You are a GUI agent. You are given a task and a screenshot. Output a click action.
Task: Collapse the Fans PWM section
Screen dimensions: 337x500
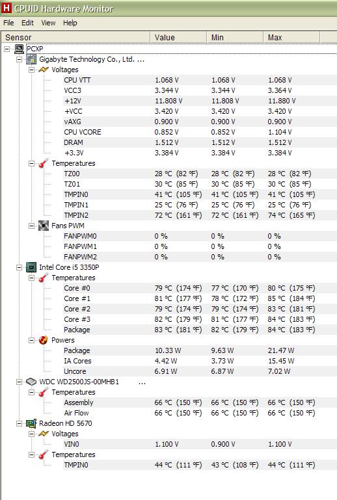pos(32,226)
